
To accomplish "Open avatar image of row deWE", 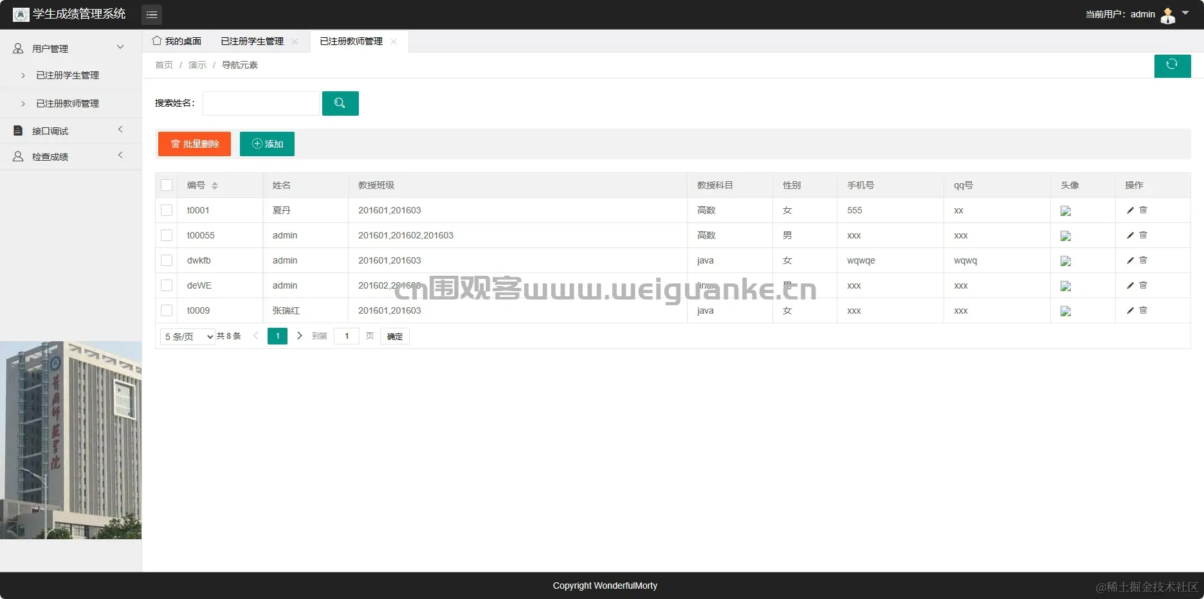I will [1066, 286].
